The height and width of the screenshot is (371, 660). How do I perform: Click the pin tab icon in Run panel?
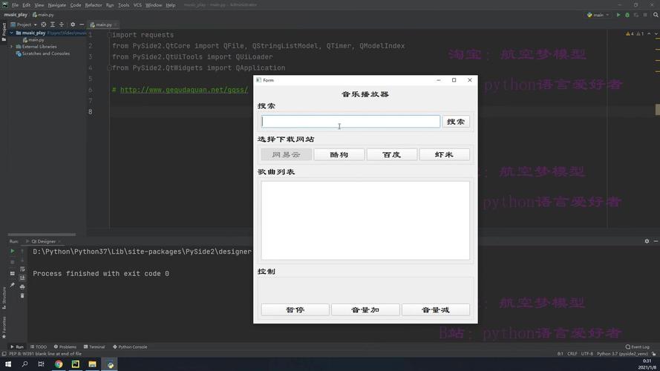12,285
